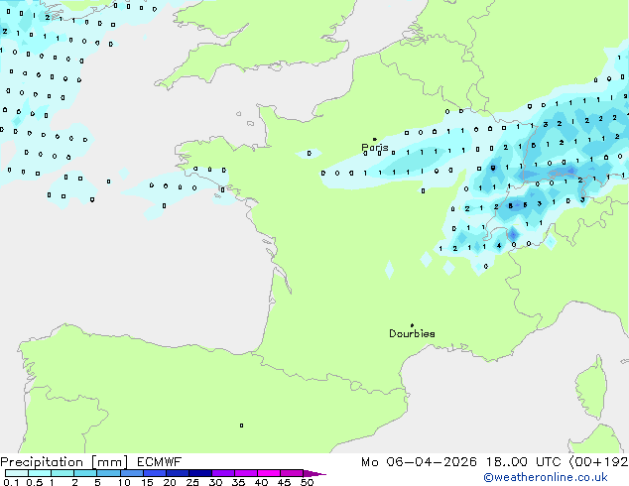Click the legend value 30

(215, 482)
